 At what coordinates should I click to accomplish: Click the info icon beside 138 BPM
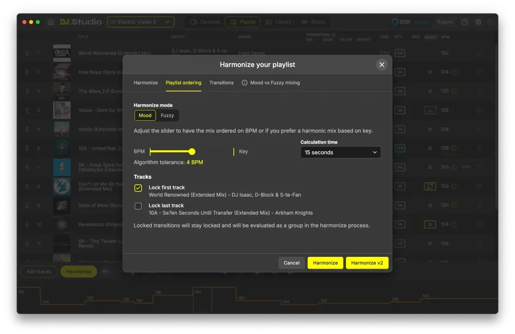454,148
